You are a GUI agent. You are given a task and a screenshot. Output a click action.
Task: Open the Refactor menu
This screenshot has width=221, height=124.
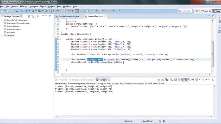(23, 7)
